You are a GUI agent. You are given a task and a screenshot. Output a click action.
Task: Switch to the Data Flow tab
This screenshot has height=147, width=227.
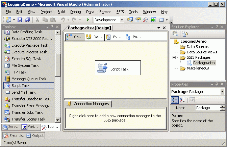pos(95,37)
